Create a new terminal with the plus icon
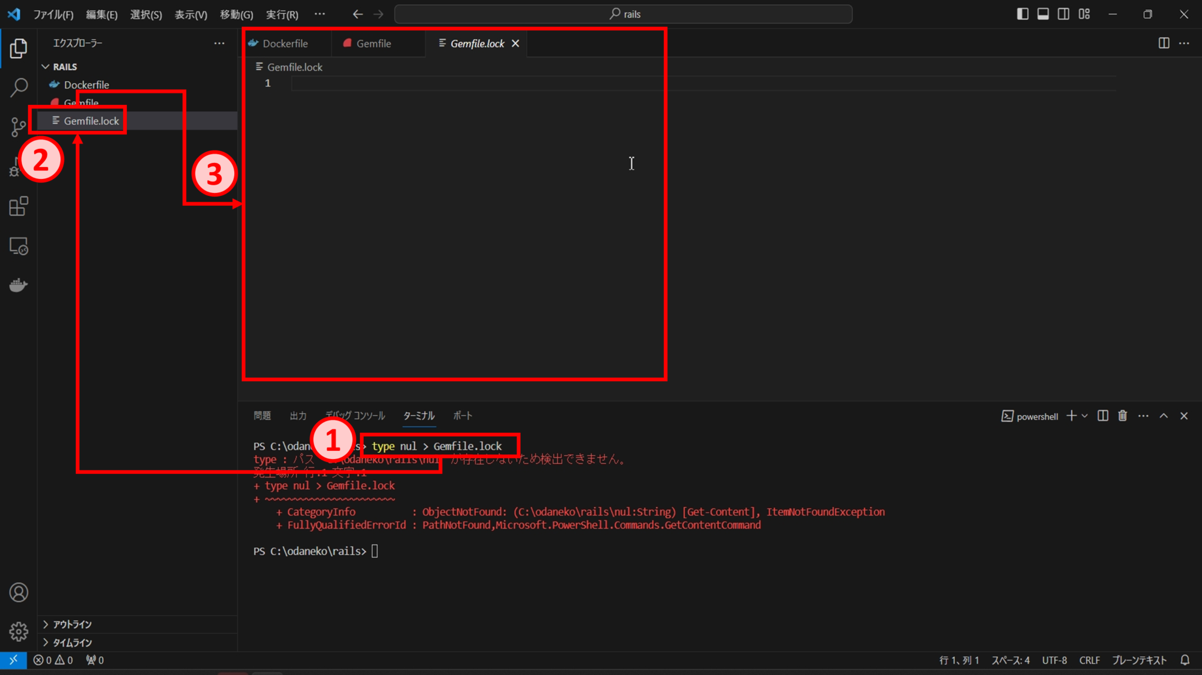Viewport: 1202px width, 675px height. (x=1072, y=416)
